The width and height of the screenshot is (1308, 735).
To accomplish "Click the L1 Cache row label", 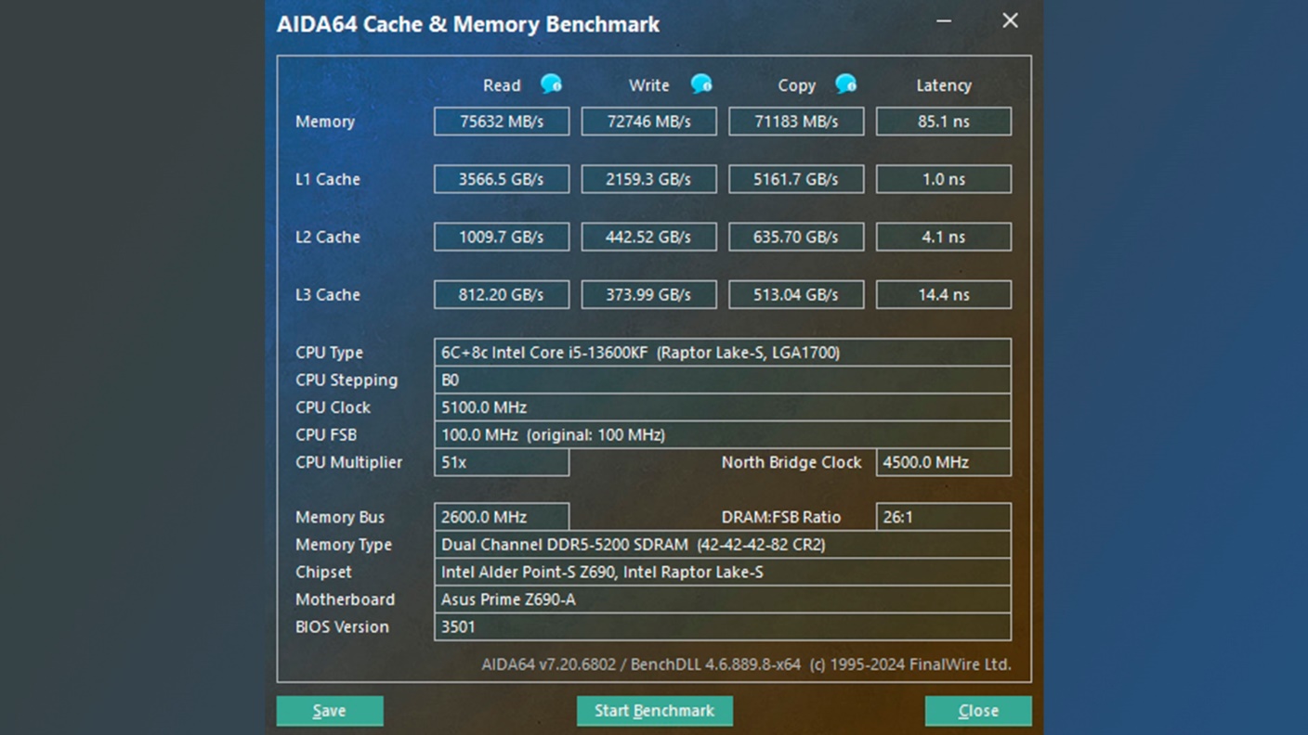I will click(x=328, y=179).
